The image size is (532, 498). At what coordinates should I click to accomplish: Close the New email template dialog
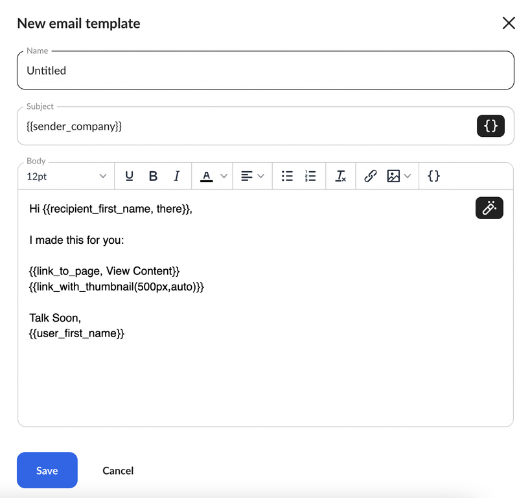point(509,23)
